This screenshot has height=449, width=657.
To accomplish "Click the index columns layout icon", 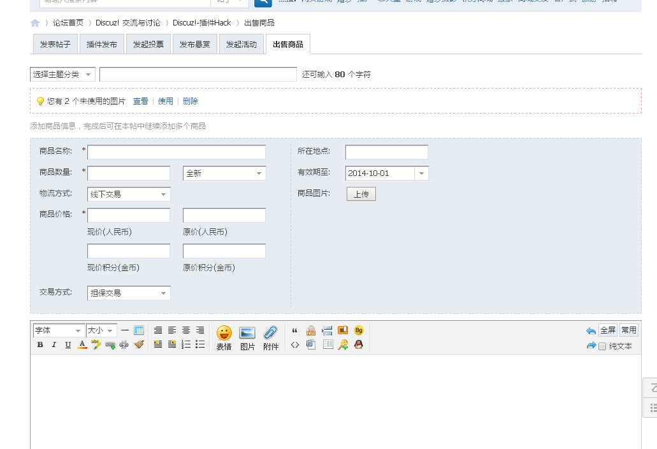I will pos(328,344).
